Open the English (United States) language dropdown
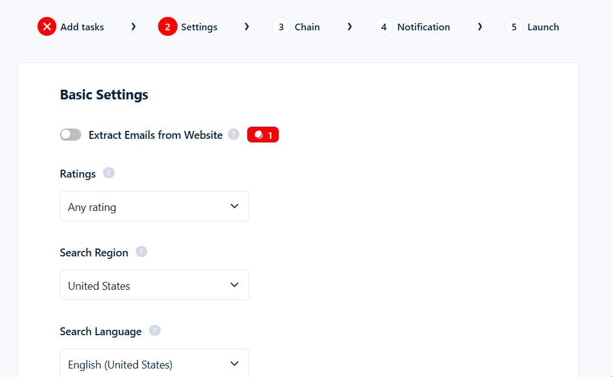 click(x=154, y=363)
